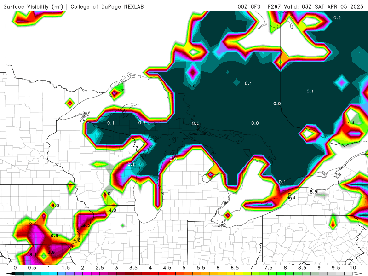Click the 3 tick label on the color scale

tap(116, 268)
